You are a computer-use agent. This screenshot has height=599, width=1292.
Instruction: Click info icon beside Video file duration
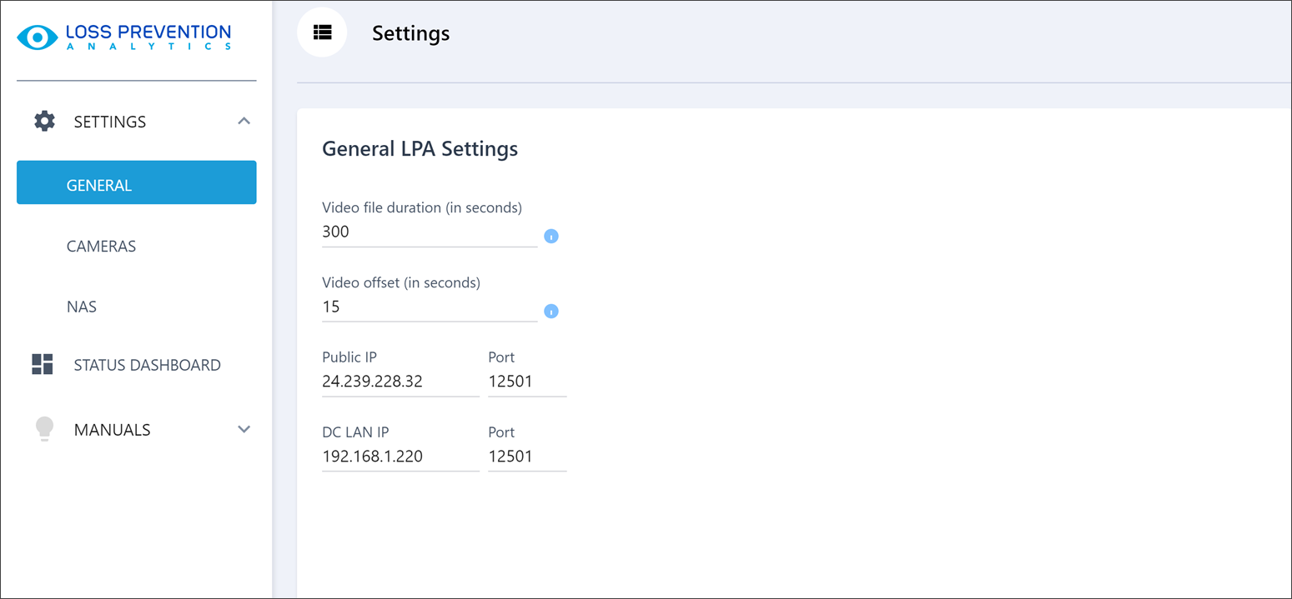point(550,237)
